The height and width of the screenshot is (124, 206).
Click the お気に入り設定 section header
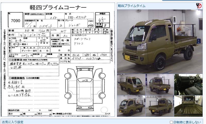coord(13,122)
